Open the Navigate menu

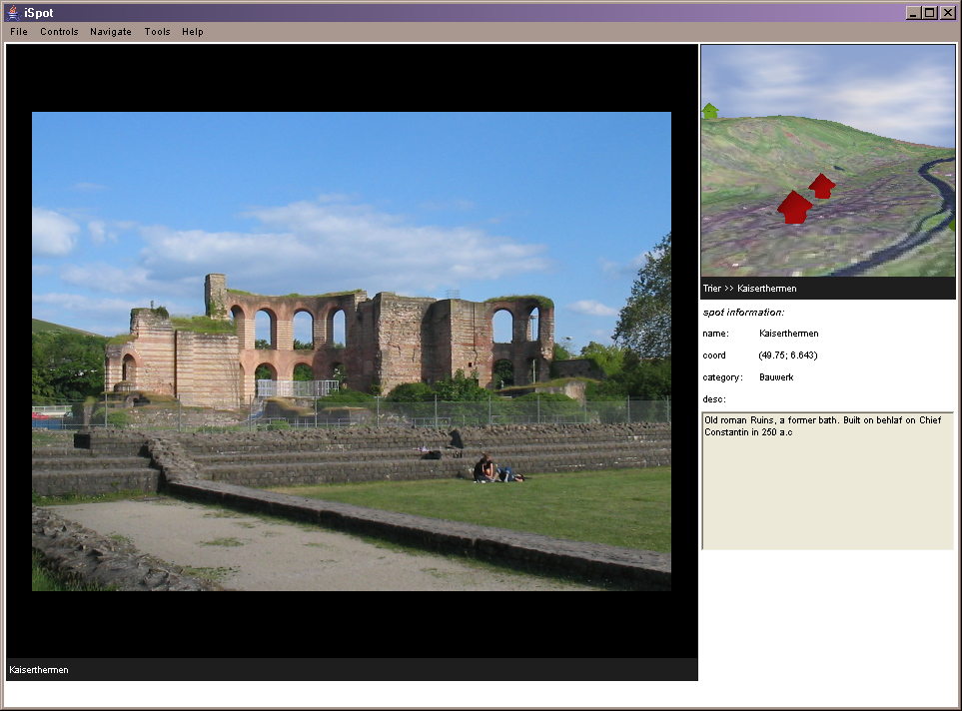111,32
